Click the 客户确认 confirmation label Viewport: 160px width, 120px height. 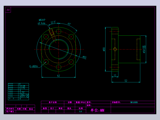10,112
